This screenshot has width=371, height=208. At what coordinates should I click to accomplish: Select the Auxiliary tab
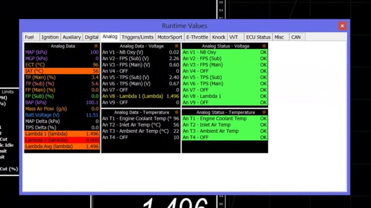pos(72,37)
